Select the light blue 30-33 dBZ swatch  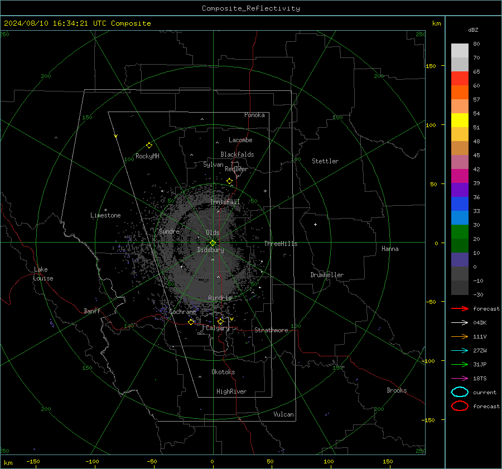(460, 217)
